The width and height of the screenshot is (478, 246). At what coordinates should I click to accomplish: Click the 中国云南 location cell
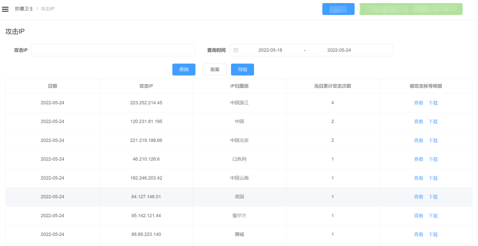coord(239,178)
